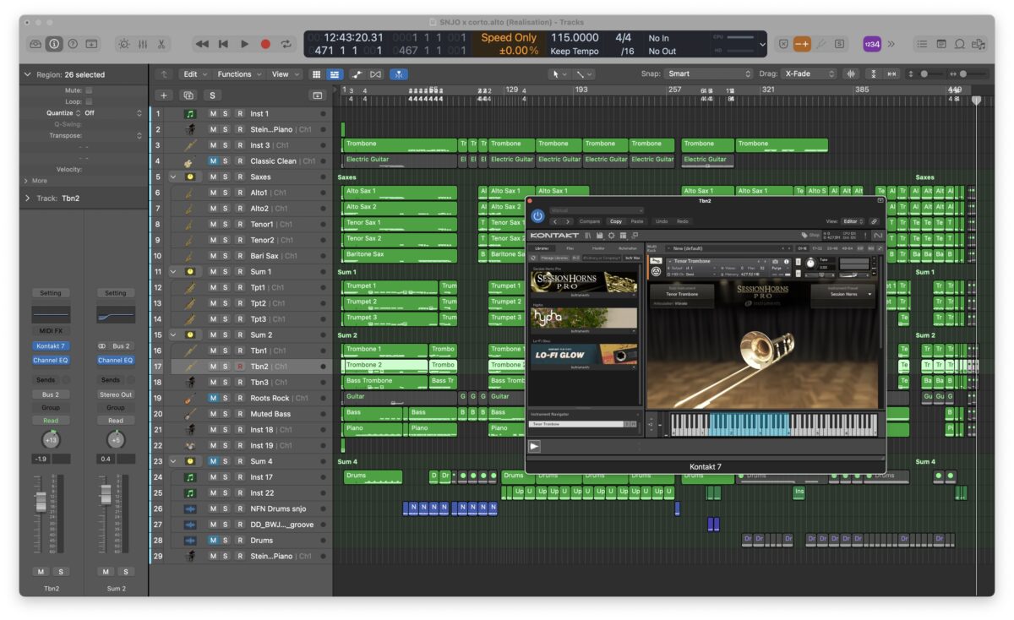Viewport: 1014px width, 620px height.
Task: Toggle Show Automation button
Action: pyautogui.click(x=357, y=74)
